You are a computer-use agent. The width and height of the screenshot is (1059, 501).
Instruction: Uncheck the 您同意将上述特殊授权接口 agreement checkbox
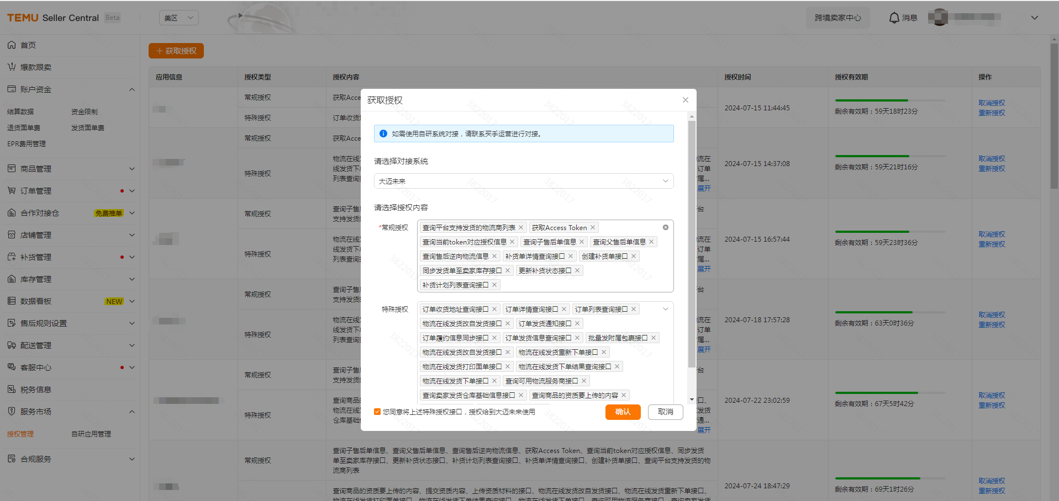[377, 412]
